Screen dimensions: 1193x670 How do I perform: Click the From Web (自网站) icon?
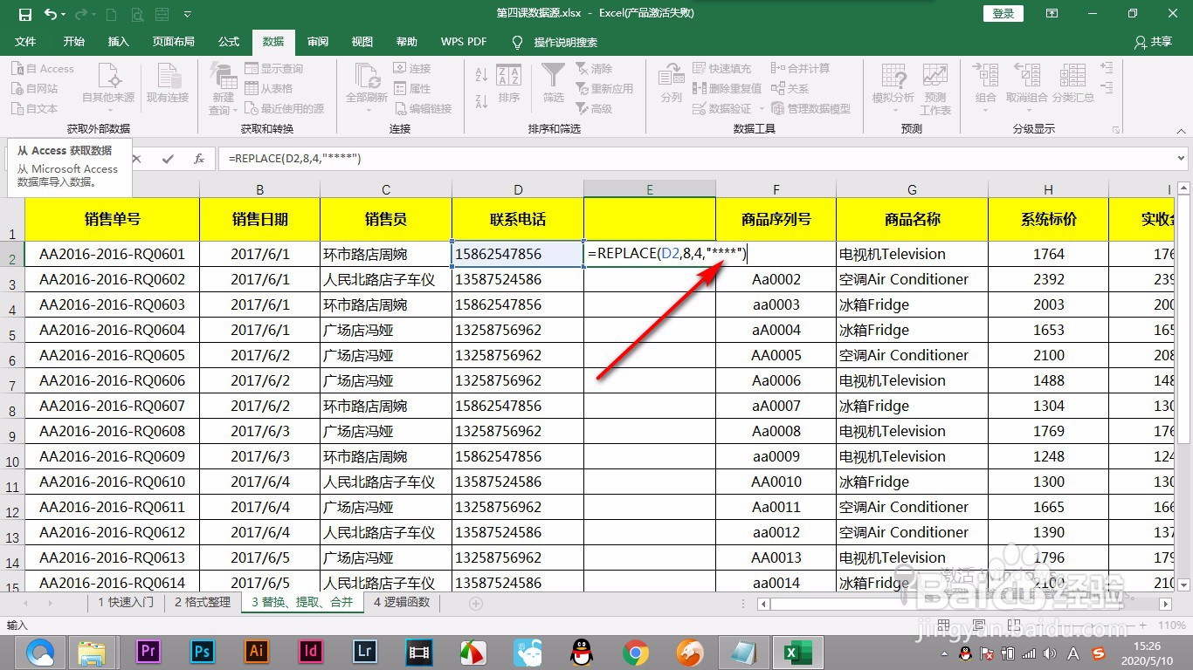click(x=17, y=89)
